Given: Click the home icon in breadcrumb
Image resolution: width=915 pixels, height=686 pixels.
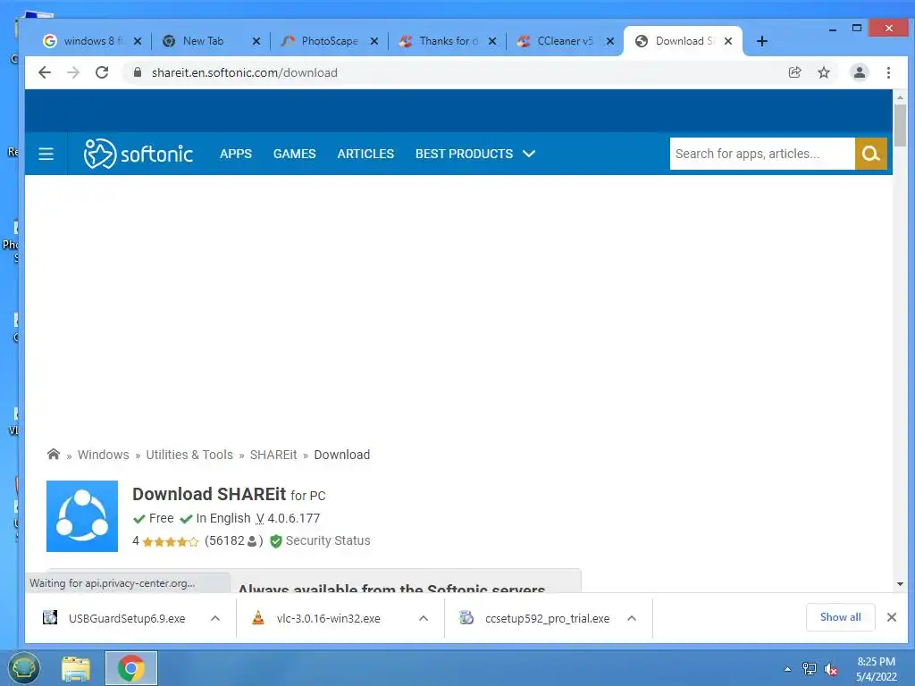Looking at the screenshot, I should click(x=53, y=455).
